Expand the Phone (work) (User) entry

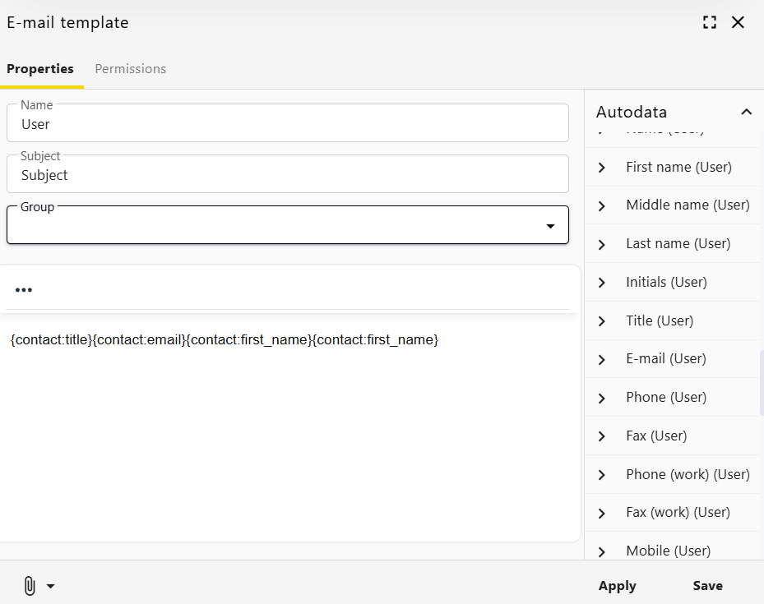pyautogui.click(x=601, y=474)
